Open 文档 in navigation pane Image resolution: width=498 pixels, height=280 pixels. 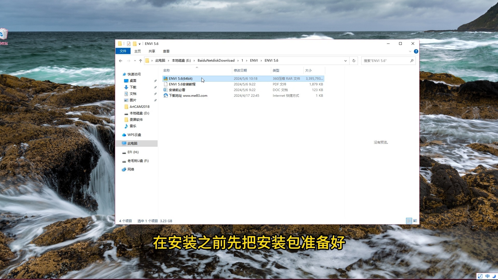[x=133, y=94]
